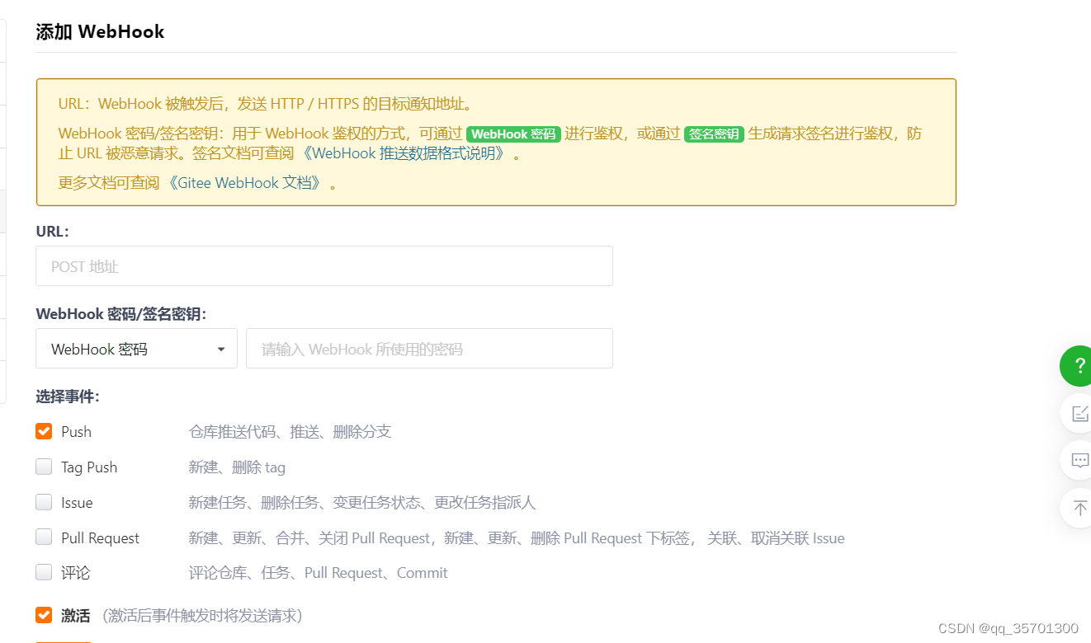Click the back-to-top arrow icon
This screenshot has height=643, width=1091.
point(1081,508)
